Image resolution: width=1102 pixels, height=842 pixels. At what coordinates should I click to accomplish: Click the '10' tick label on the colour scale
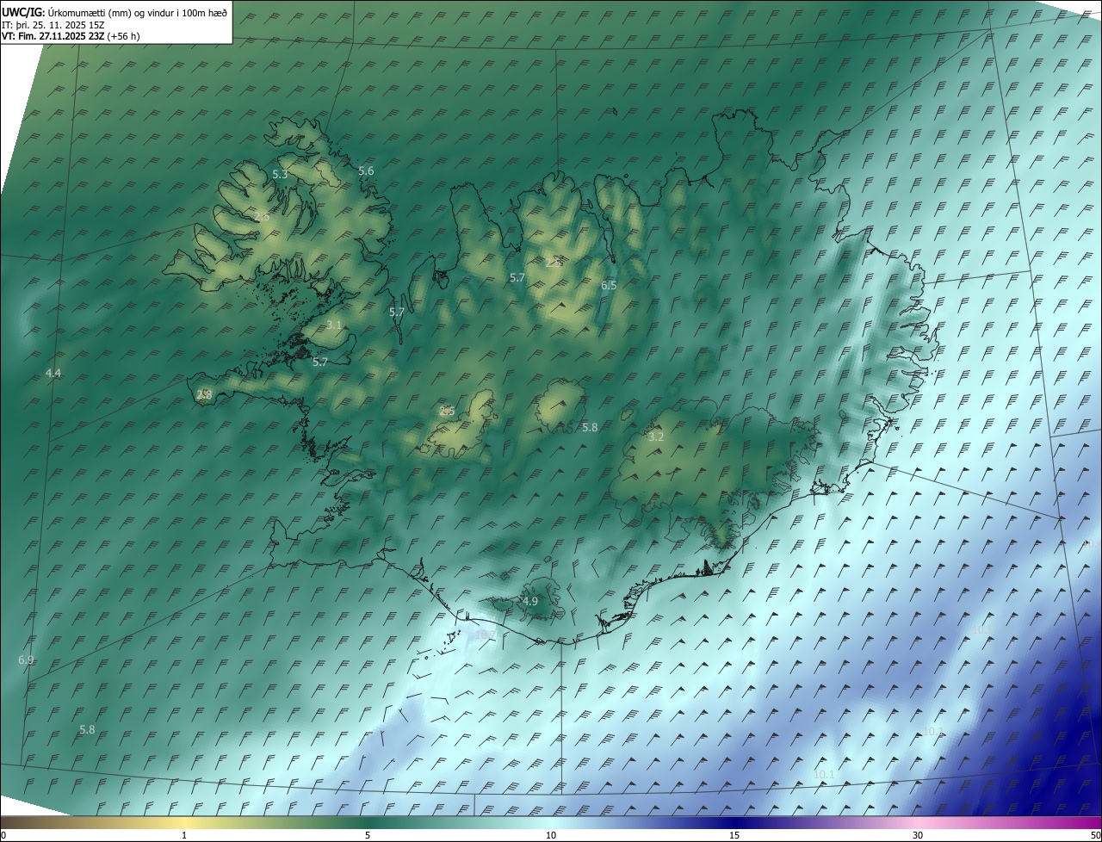pos(551,835)
